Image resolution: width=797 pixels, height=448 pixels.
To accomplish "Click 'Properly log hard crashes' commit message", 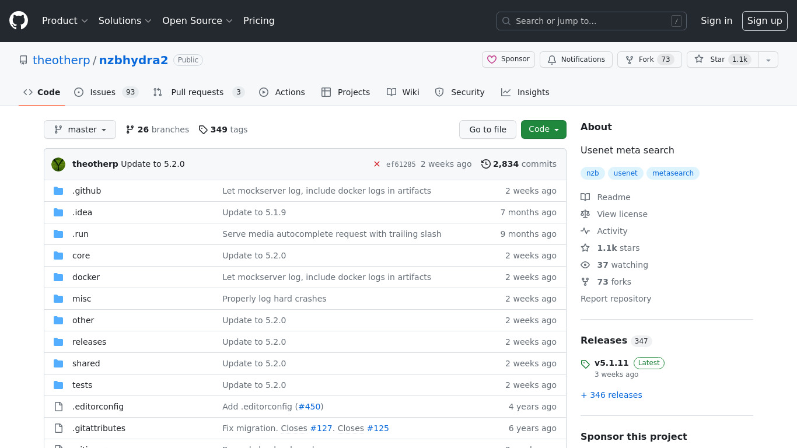I will point(274,299).
